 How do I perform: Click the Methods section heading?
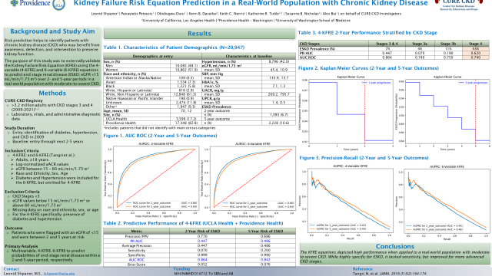click(x=52, y=93)
